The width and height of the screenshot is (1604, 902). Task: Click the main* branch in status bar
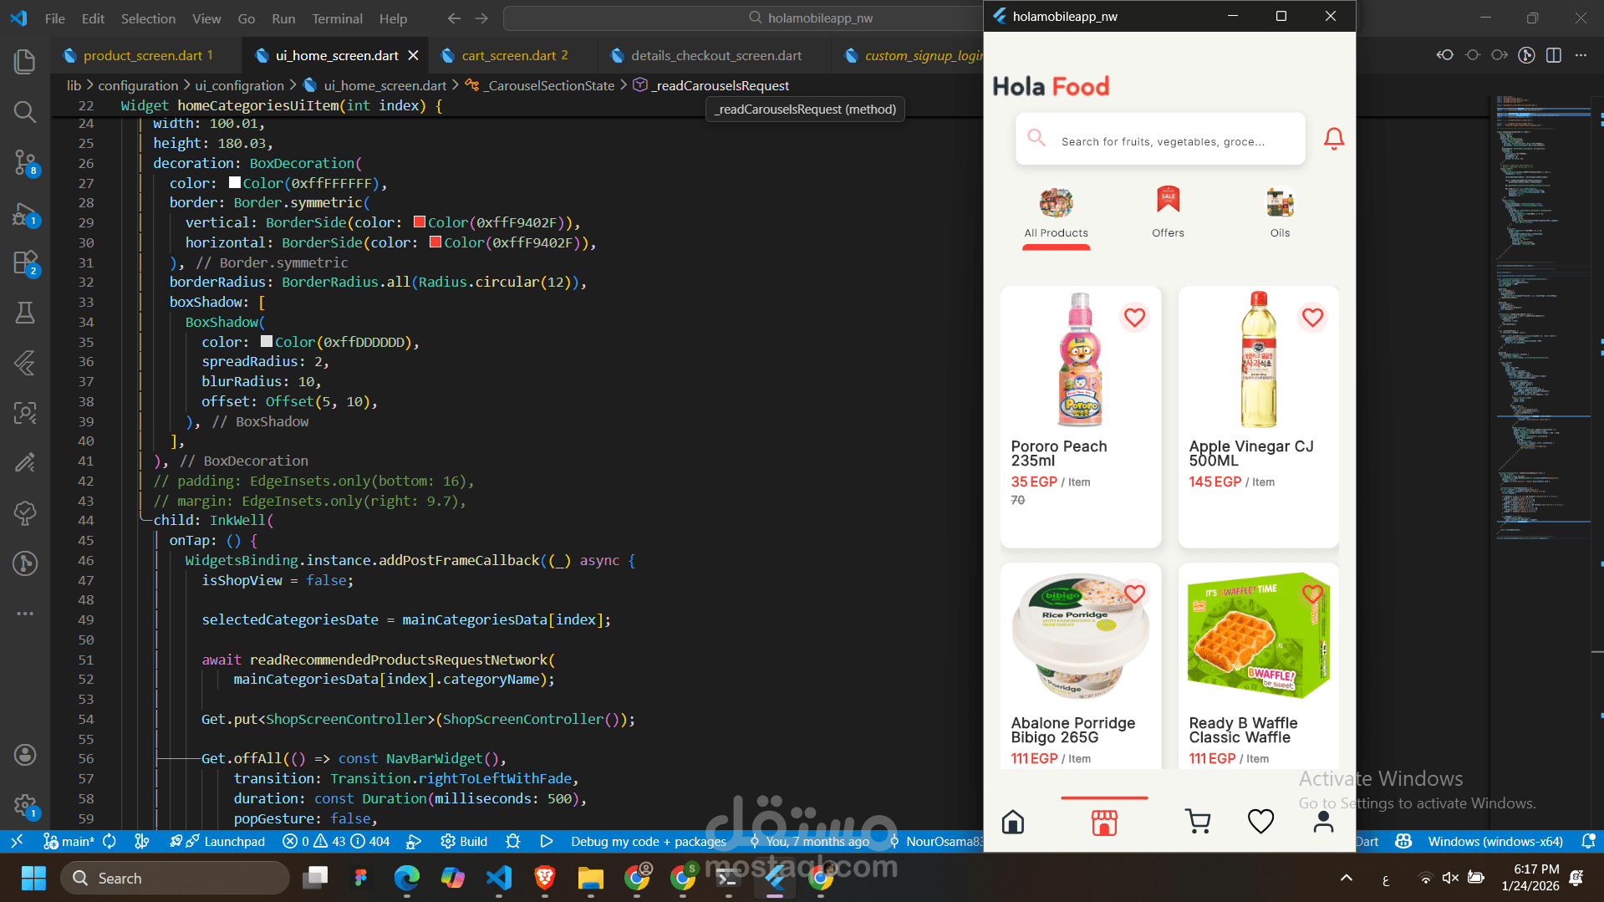pyautogui.click(x=70, y=841)
